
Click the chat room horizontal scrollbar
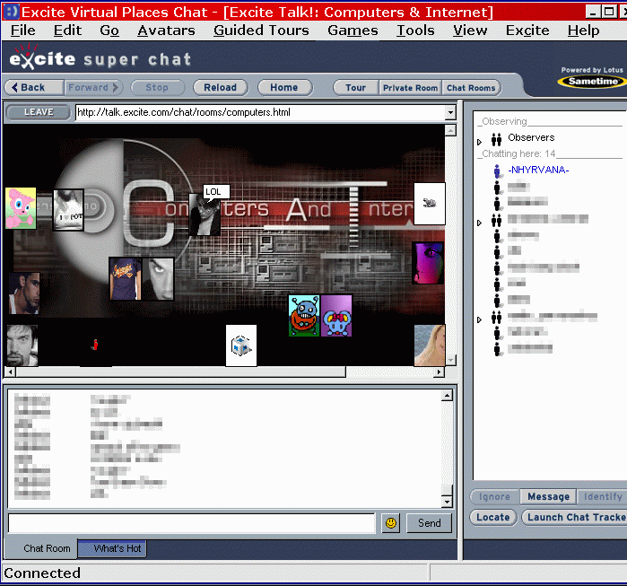179,372
